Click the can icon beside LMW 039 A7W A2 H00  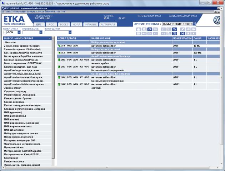(59, 84)
